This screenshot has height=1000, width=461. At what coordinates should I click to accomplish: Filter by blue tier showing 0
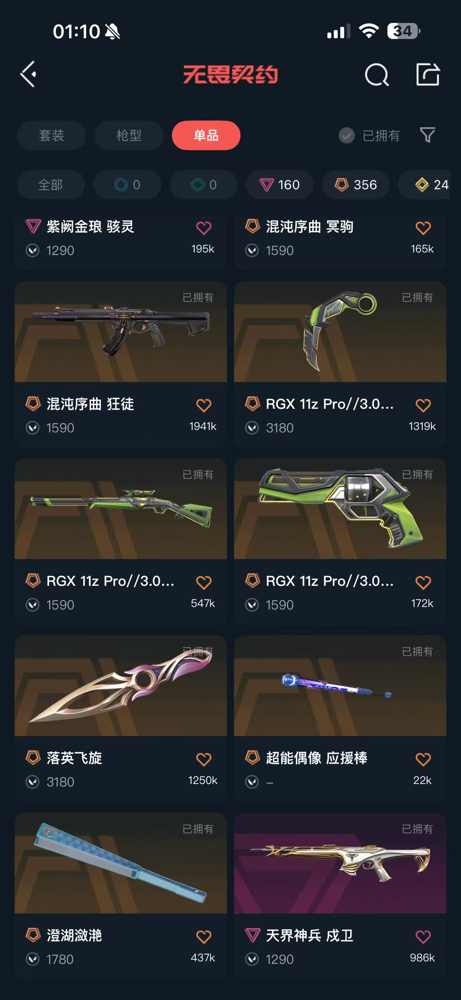[x=127, y=185]
